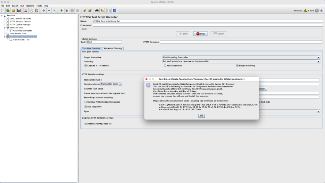Click the grey Stop test toolbar icon
The height and width of the screenshot is (183, 325).
pos(72,10)
